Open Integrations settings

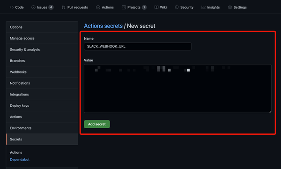click(42, 94)
